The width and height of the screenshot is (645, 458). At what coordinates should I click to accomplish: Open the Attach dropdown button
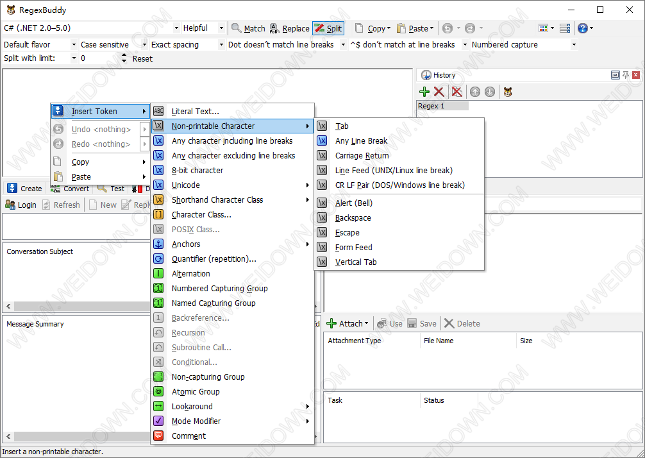[348, 323]
